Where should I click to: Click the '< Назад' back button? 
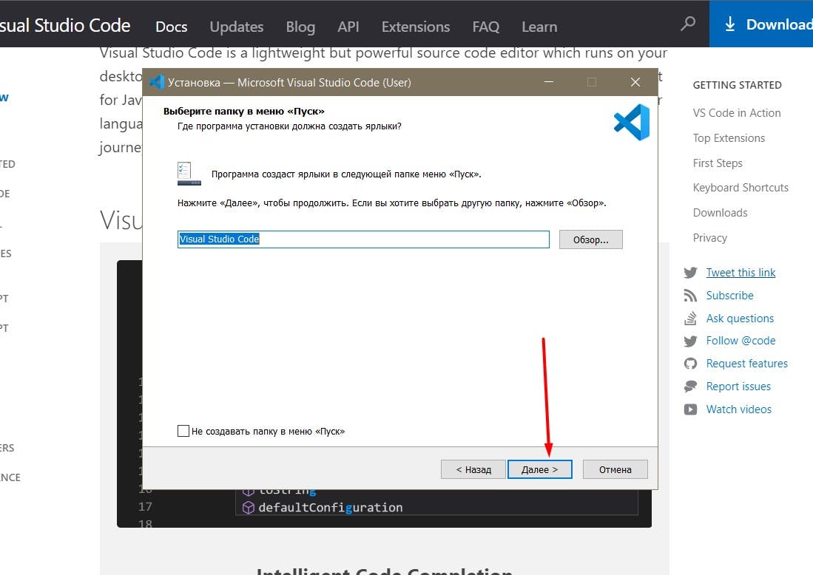pyautogui.click(x=473, y=469)
